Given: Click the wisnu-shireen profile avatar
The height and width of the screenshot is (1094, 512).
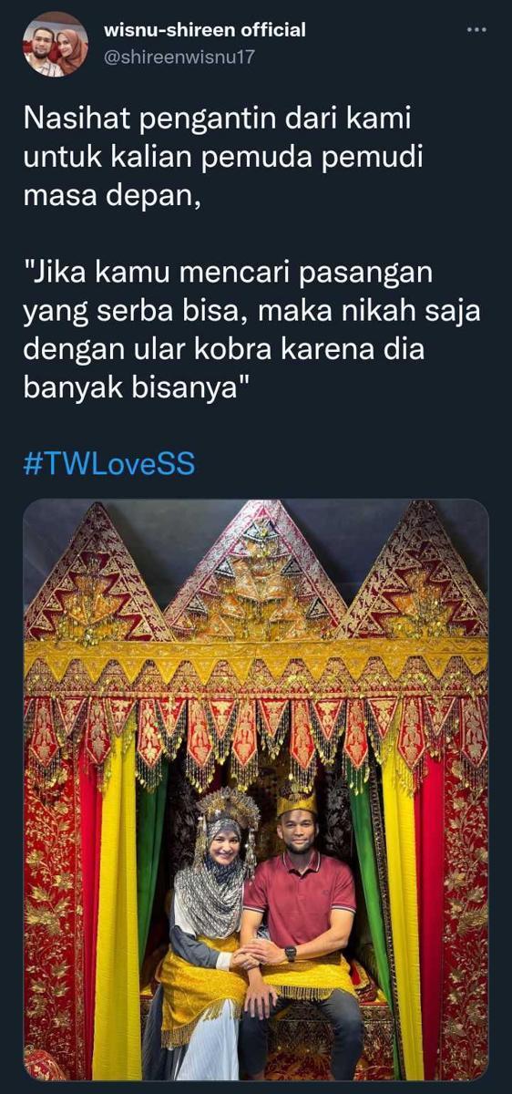Looking at the screenshot, I should (x=55, y=44).
